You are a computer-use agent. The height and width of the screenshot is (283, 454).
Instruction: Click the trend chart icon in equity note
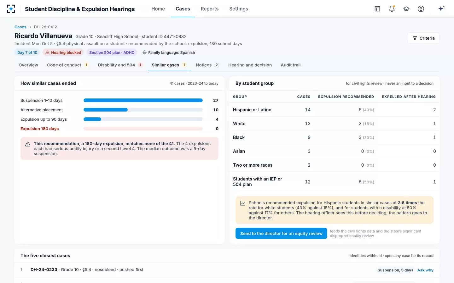[x=243, y=203]
